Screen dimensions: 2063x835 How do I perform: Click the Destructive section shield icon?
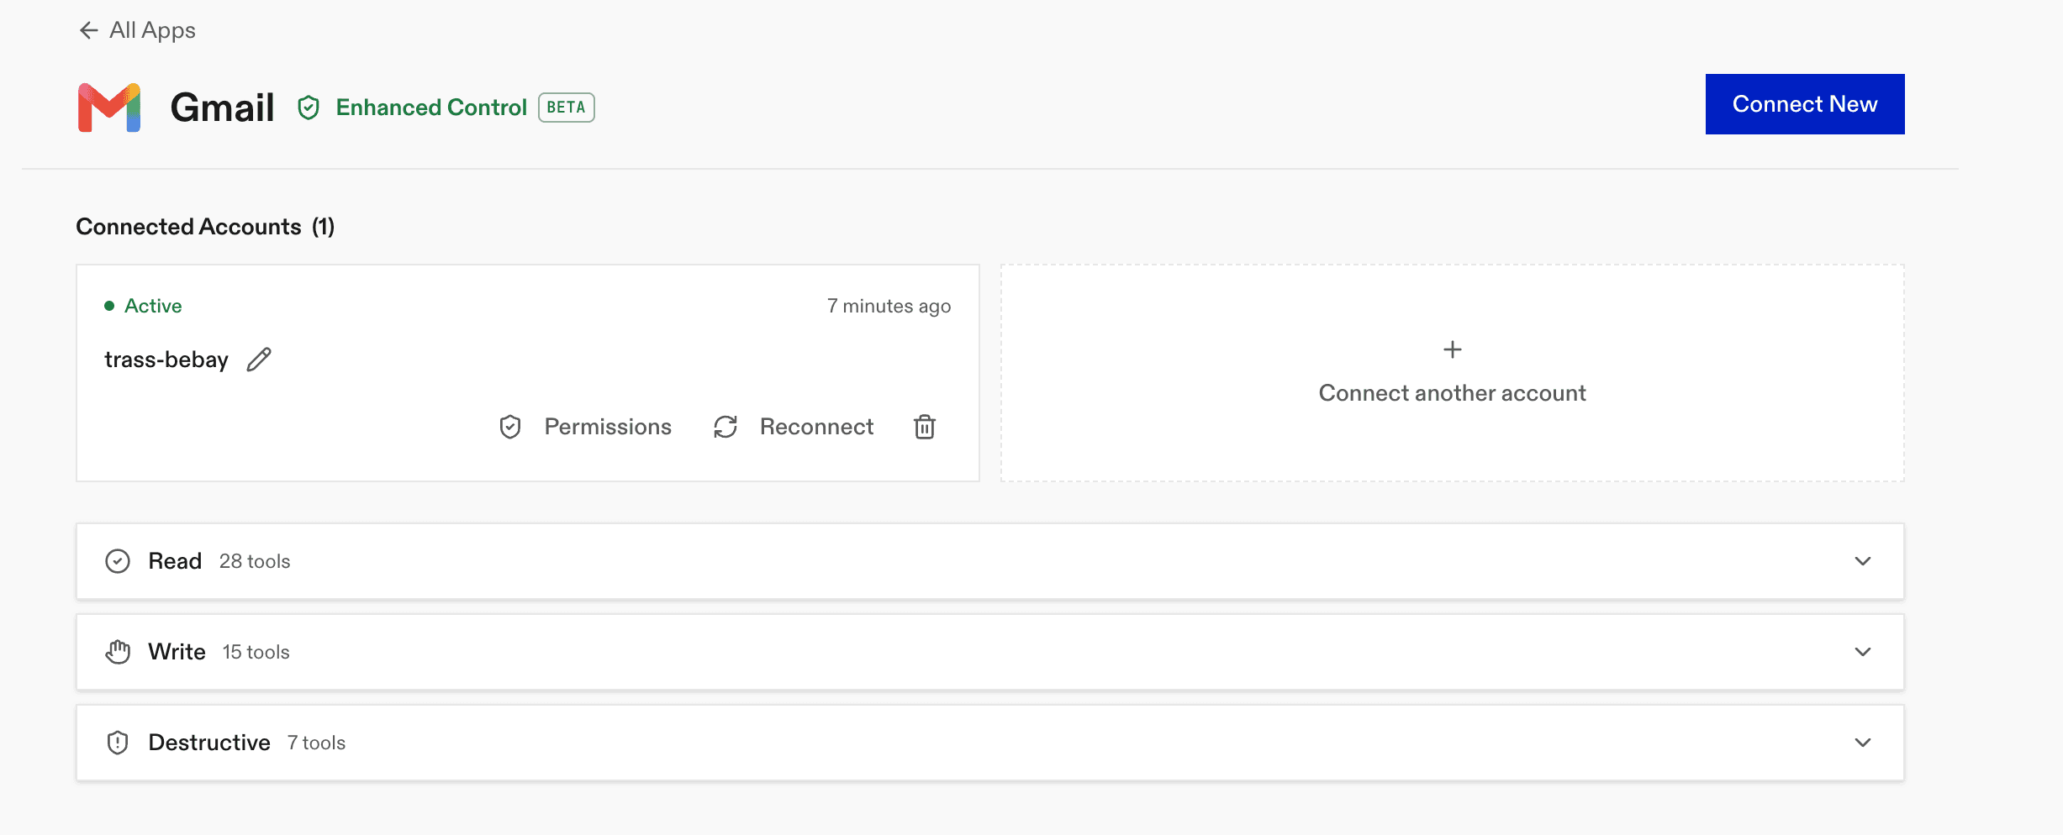point(118,743)
